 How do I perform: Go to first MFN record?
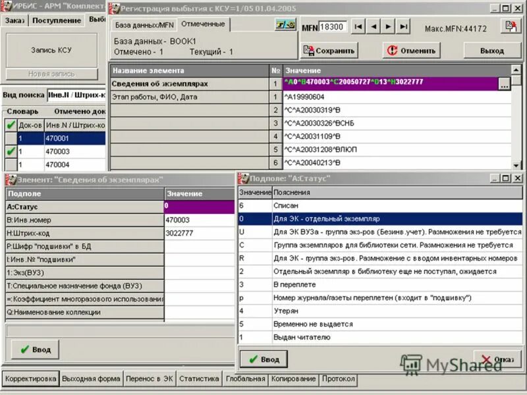(x=358, y=26)
